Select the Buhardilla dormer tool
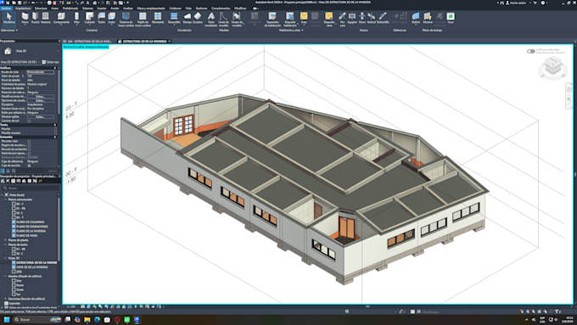 [383, 18]
